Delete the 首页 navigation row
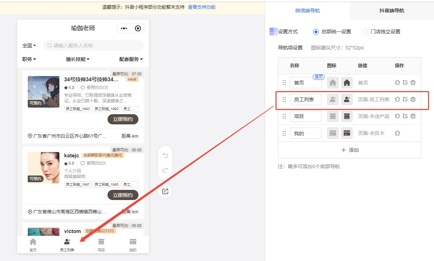 (x=413, y=82)
